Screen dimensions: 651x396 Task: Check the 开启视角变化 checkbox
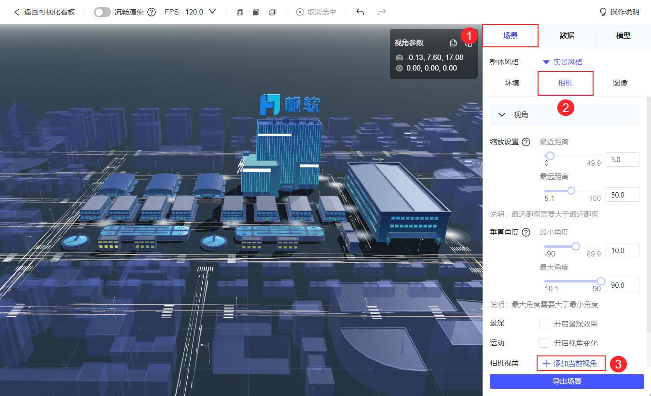[x=544, y=343]
